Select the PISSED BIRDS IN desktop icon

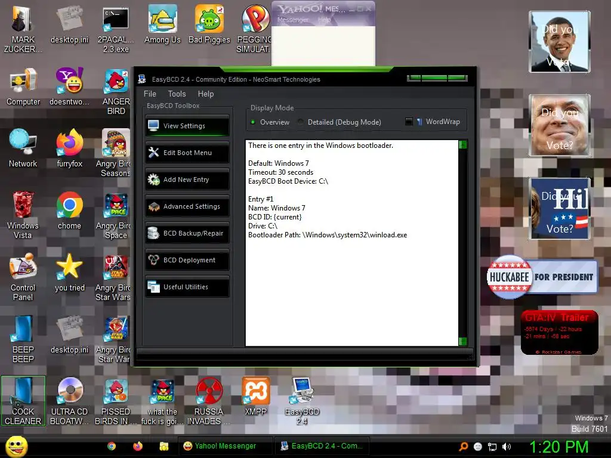116,401
